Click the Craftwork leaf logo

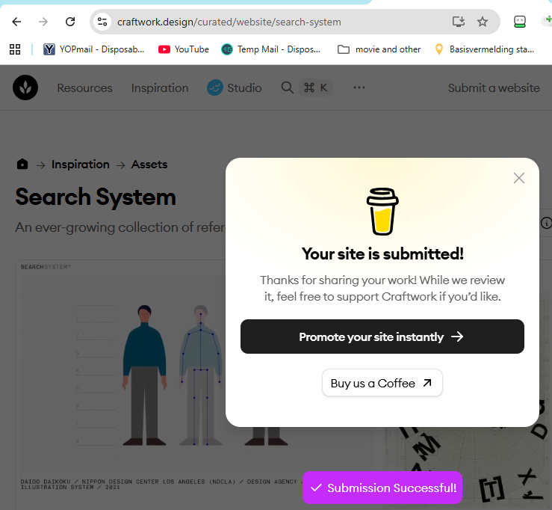[25, 88]
